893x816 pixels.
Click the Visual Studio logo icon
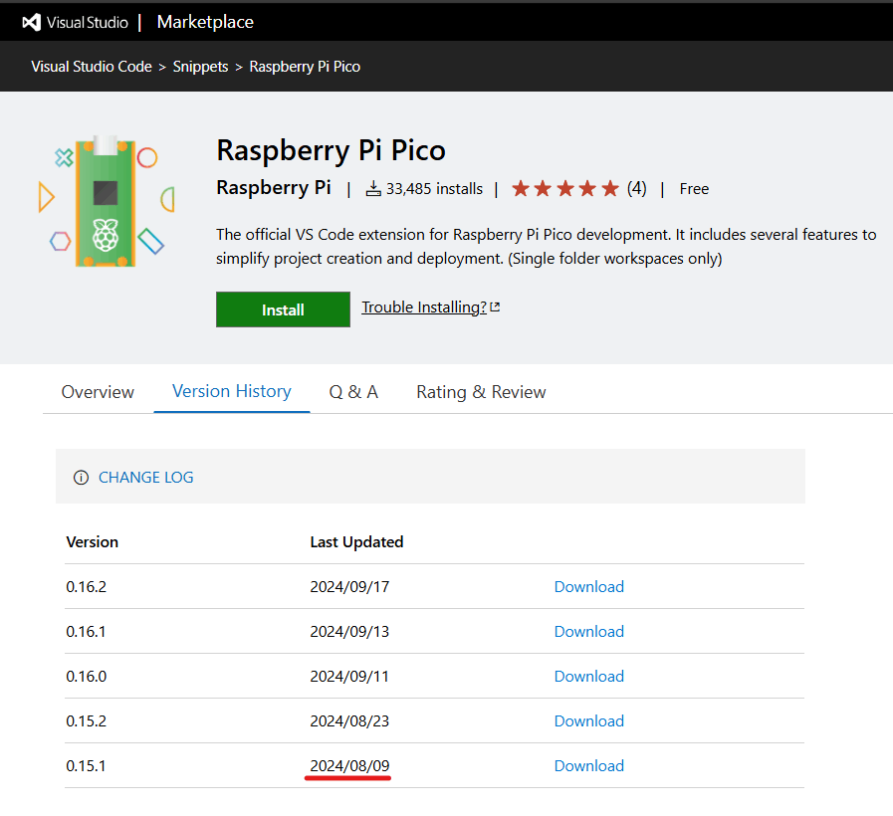click(x=31, y=22)
